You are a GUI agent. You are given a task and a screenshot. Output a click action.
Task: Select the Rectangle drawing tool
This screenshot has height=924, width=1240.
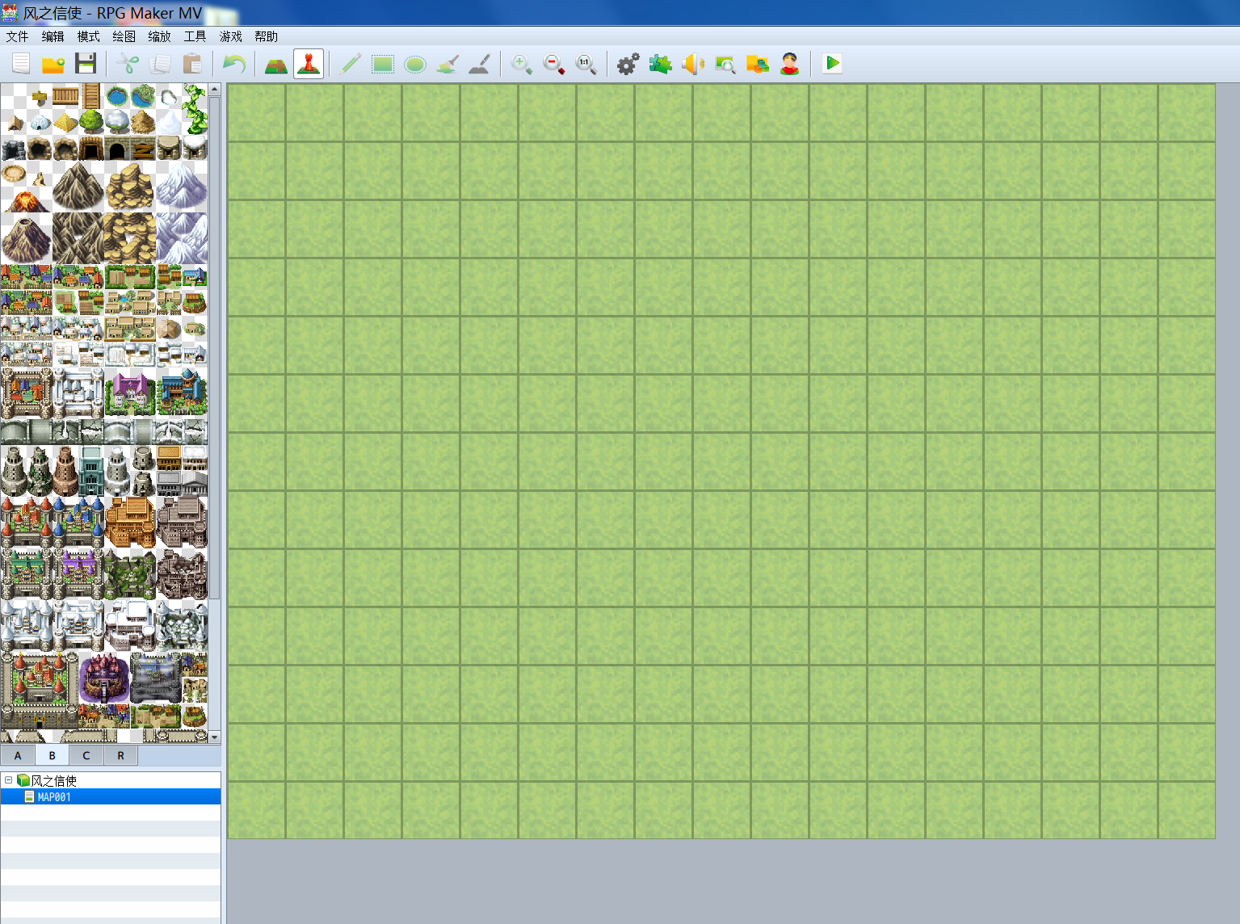point(383,64)
